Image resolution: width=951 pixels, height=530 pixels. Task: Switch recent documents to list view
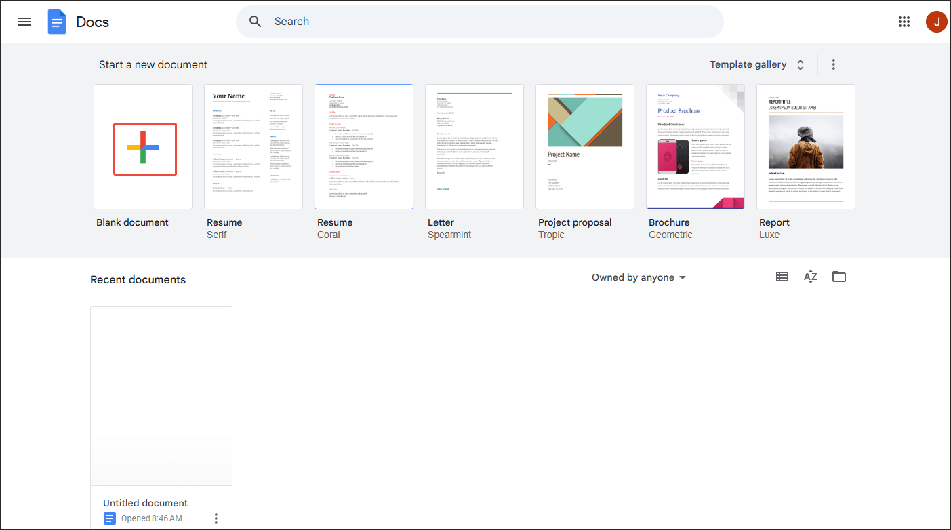(x=782, y=277)
